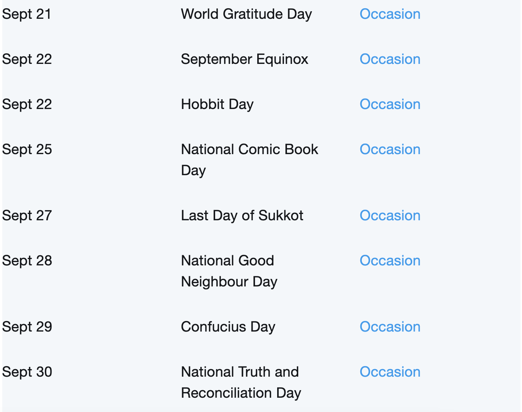522x412 pixels.
Task: Select the National Good Neighbour Day text
Action: [x=229, y=271]
